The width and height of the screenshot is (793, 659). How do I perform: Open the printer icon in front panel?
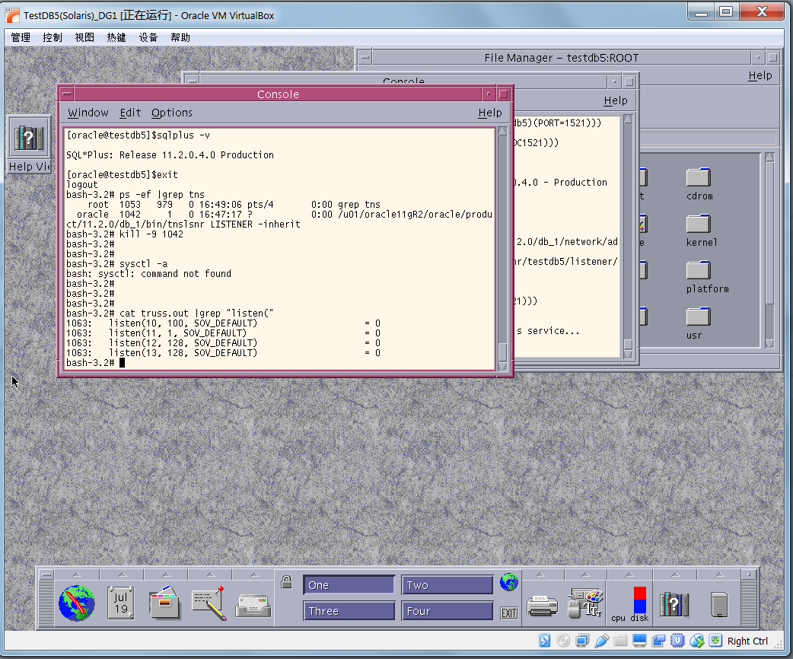coord(542,606)
